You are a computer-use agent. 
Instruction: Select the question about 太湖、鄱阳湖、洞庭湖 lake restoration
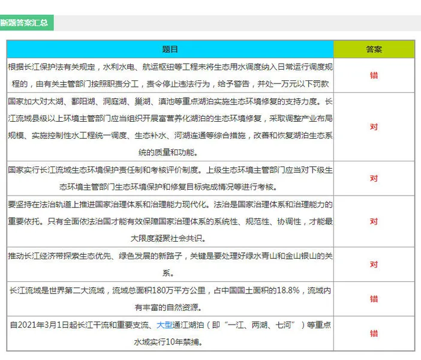tap(170, 127)
